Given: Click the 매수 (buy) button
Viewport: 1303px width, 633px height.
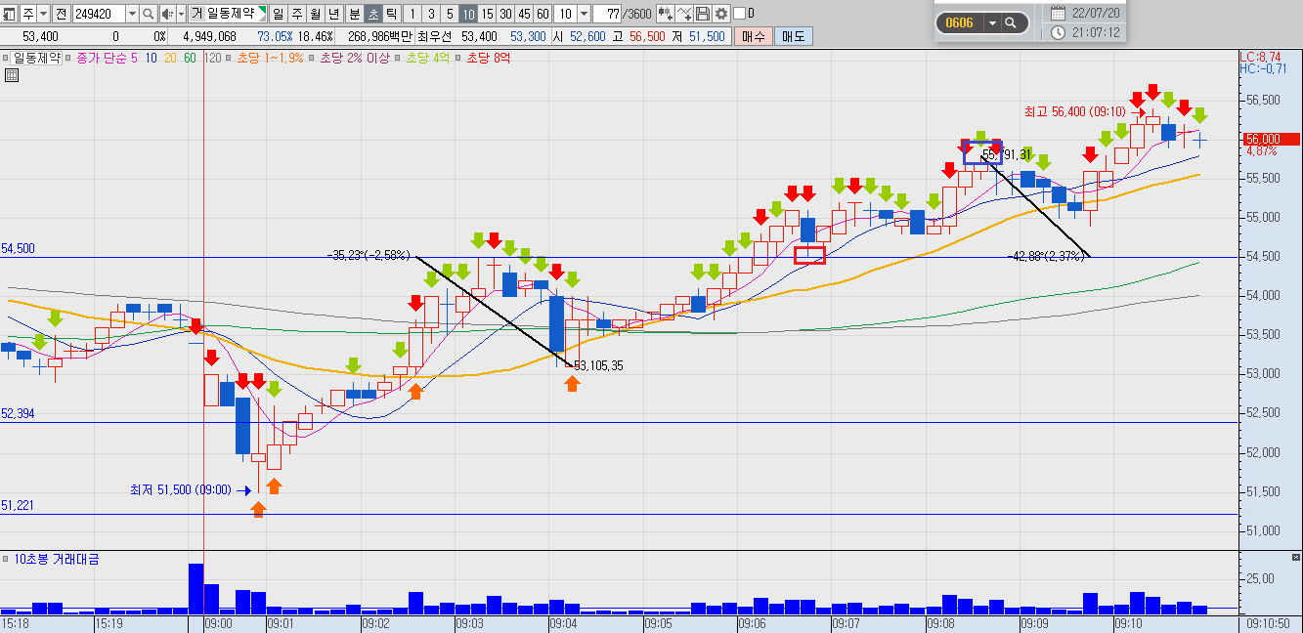Looking at the screenshot, I should point(754,36).
